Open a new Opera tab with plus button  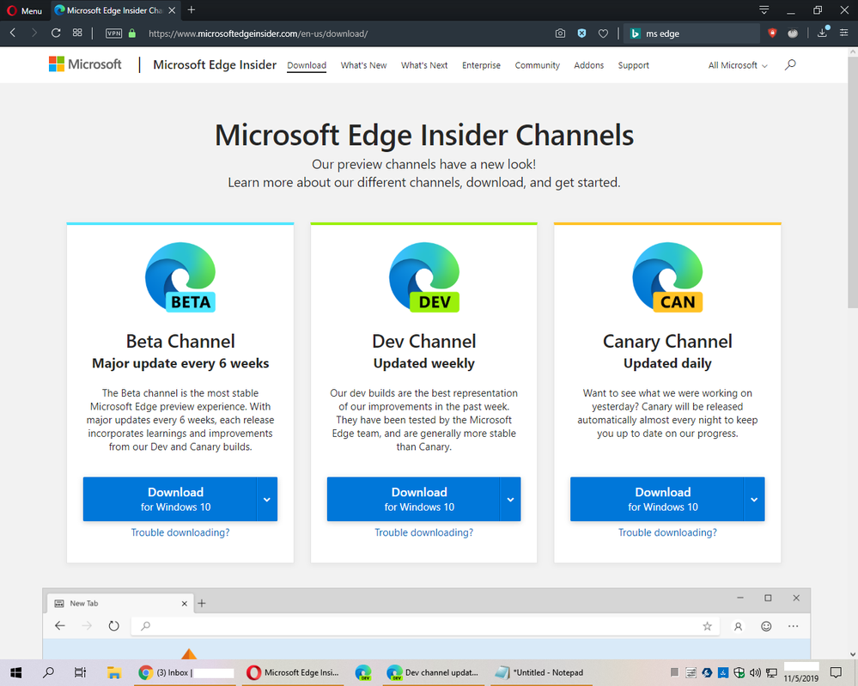[191, 9]
